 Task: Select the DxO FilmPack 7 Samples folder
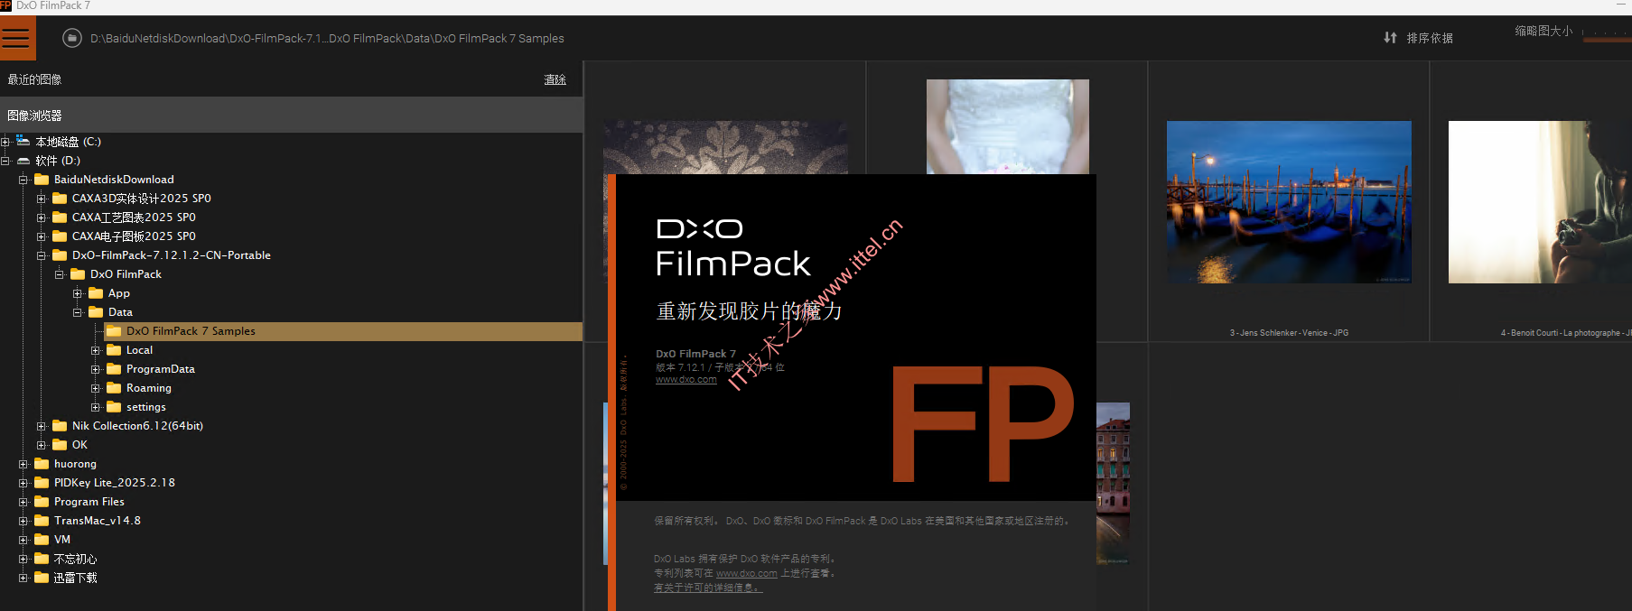[343, 331]
